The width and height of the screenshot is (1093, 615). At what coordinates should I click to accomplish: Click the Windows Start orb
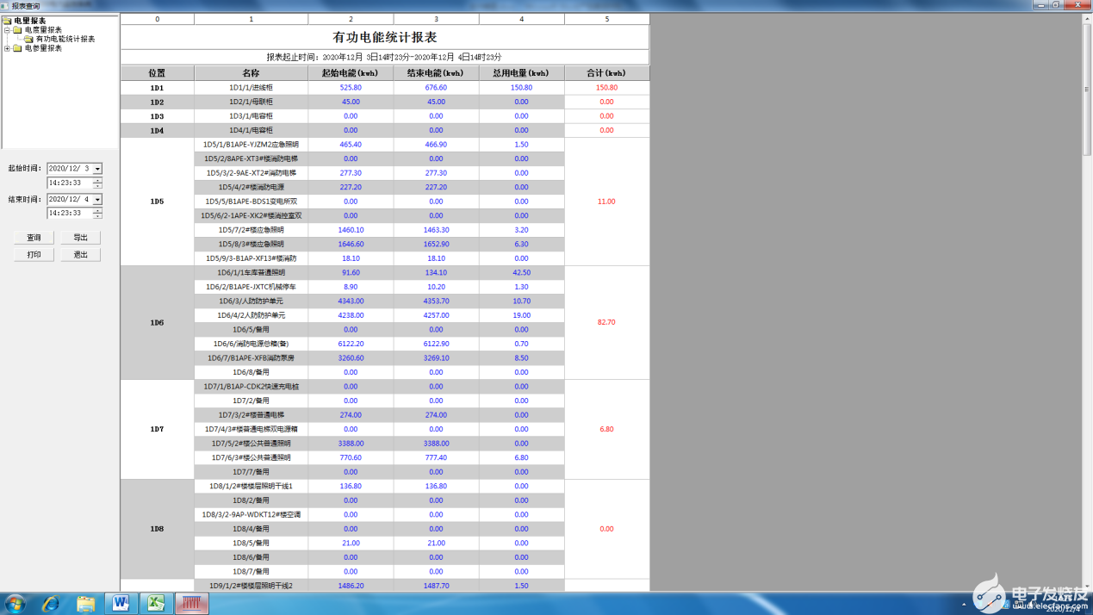15,604
